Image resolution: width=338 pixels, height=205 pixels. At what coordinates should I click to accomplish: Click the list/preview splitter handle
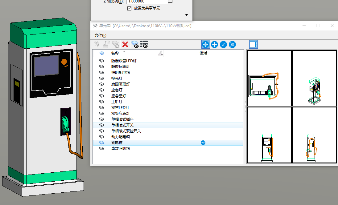coord(245,107)
